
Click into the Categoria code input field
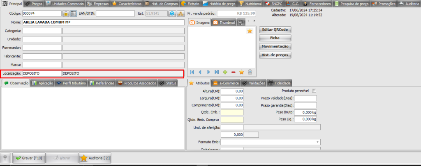pos(42,31)
